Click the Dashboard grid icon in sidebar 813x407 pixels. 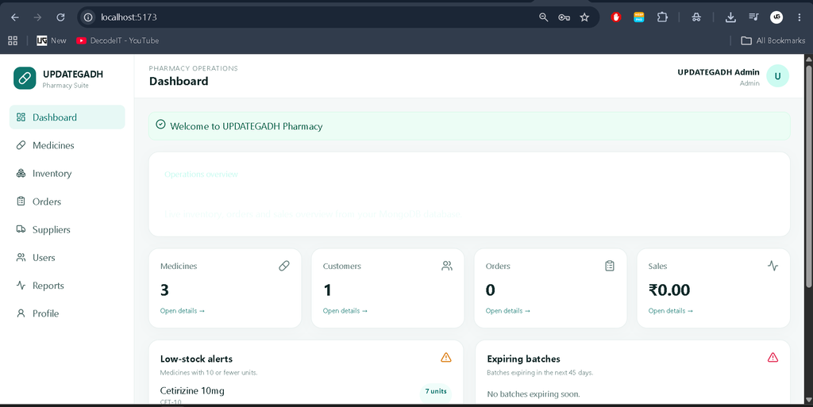(21, 117)
